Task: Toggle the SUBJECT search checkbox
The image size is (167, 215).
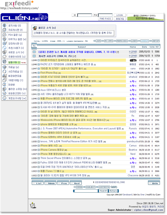Action: coord(84,187)
